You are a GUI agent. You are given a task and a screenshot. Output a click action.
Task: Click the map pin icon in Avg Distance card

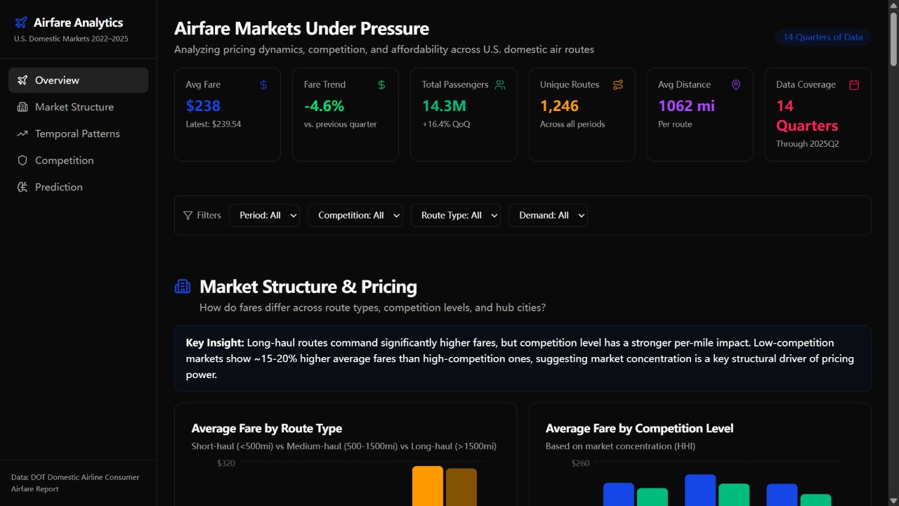coord(736,84)
